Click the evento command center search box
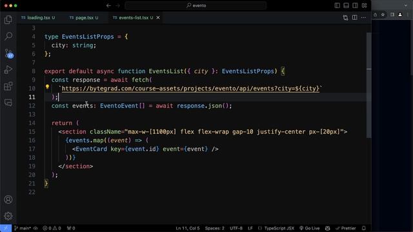The image size is (413, 232). [x=196, y=6]
